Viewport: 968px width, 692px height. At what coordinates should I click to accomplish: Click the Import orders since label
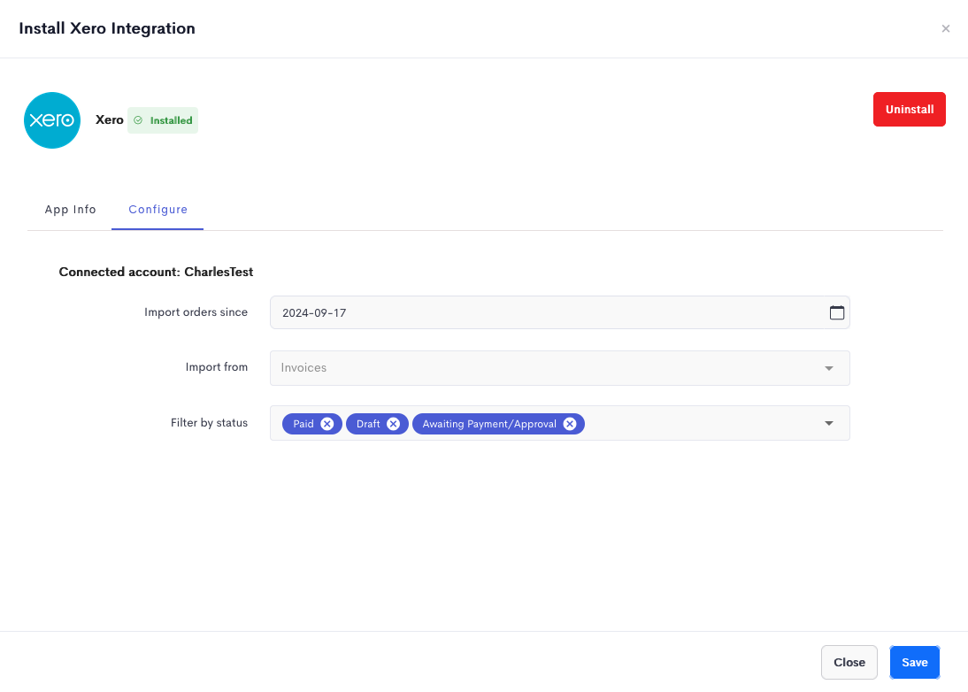(x=196, y=311)
